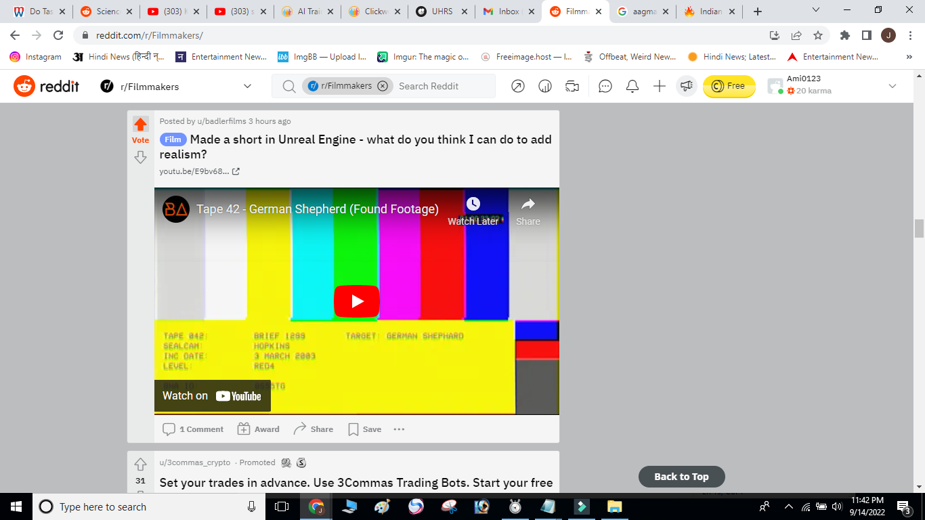Image resolution: width=925 pixels, height=520 pixels.
Task: Open the youtu.be external link
Action: pyautogui.click(x=199, y=171)
